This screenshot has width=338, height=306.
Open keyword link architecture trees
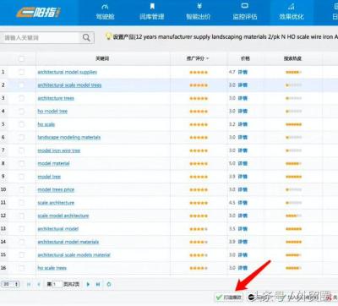tap(56, 98)
